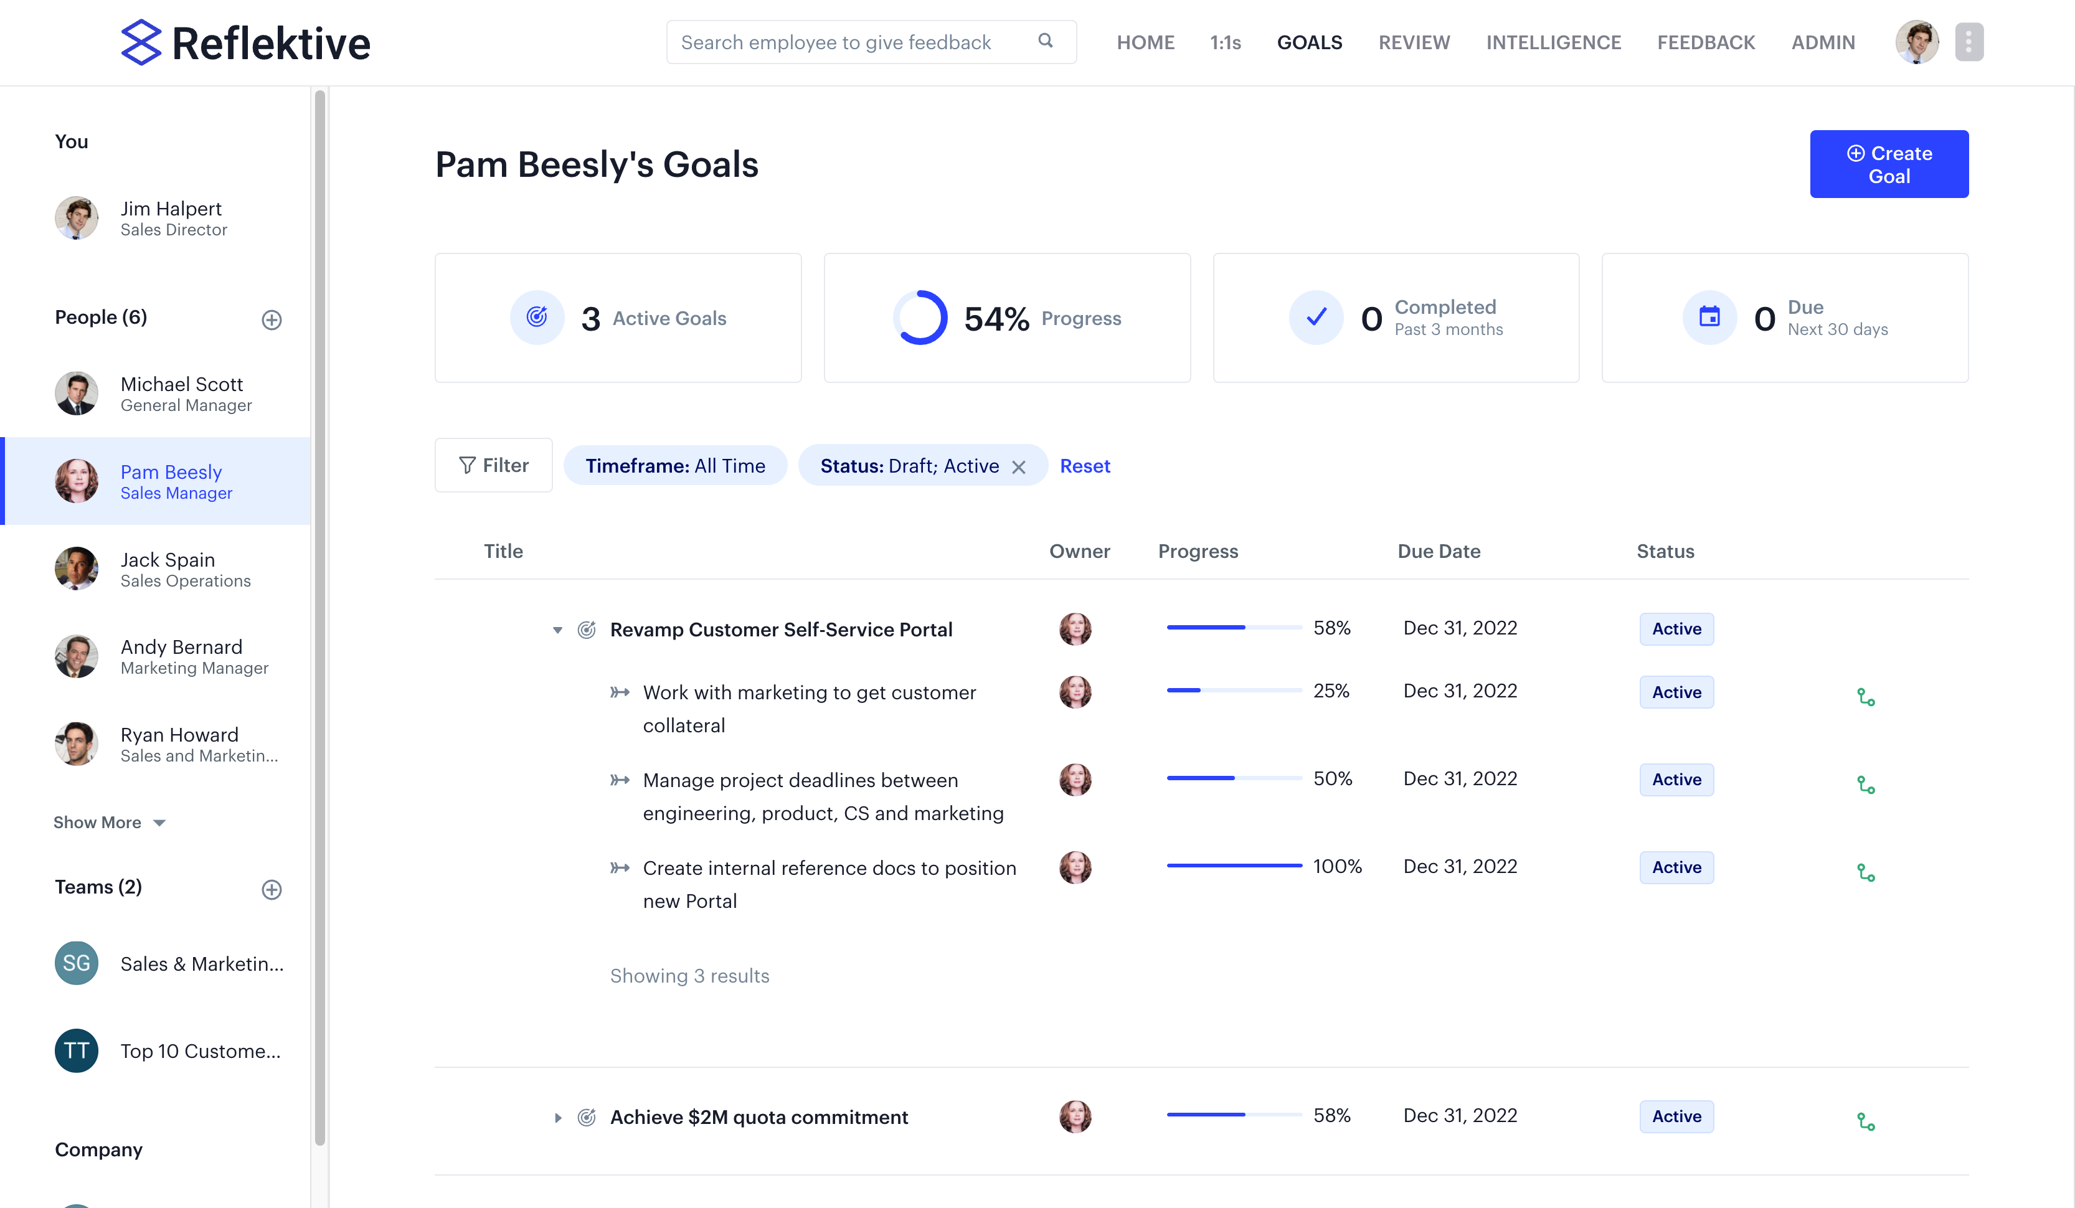Switch to the REVIEW tab
Viewport: 2075px width, 1208px height.
click(1414, 42)
